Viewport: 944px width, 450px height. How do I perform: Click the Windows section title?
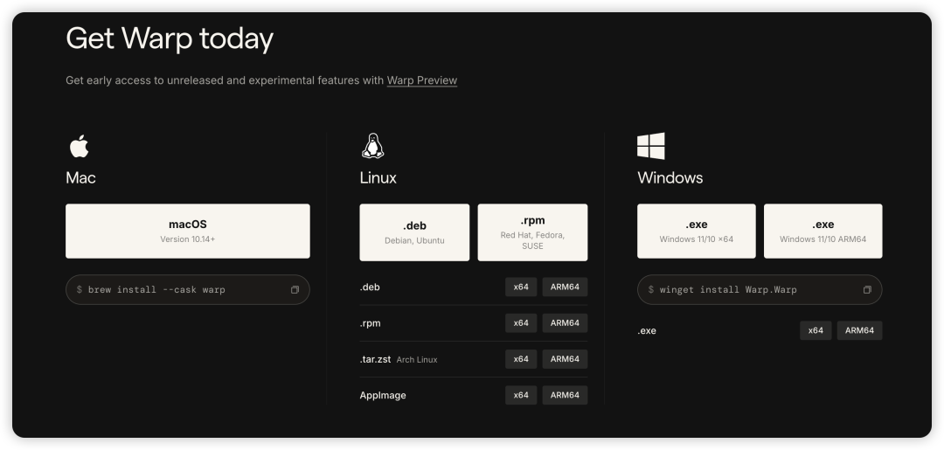[670, 177]
